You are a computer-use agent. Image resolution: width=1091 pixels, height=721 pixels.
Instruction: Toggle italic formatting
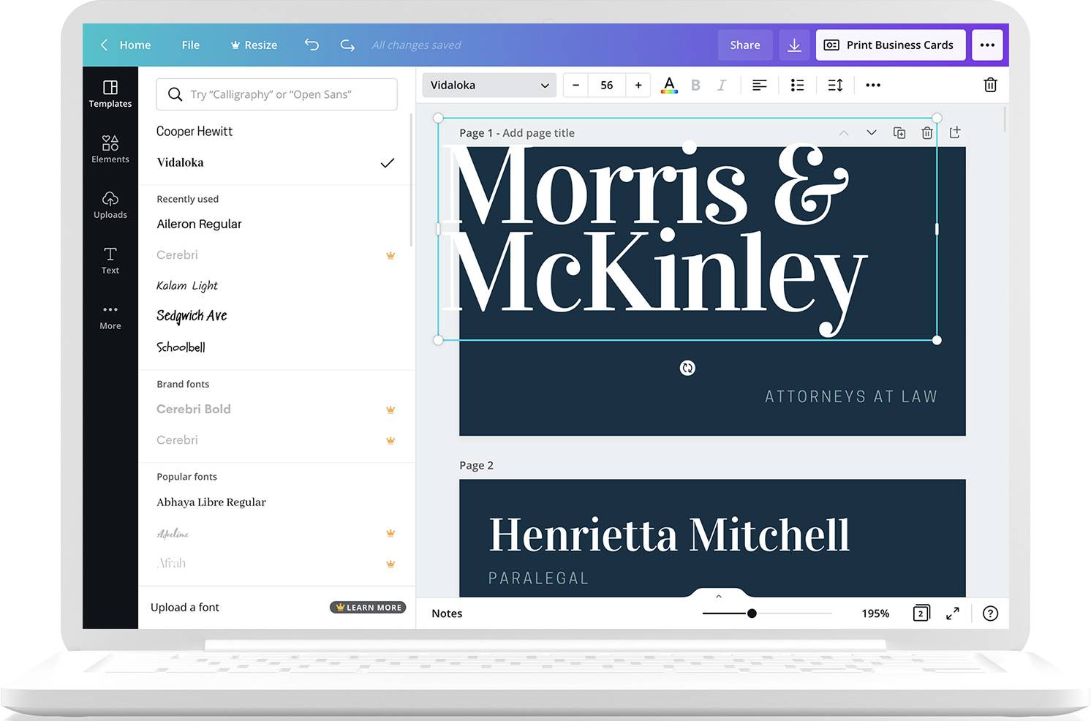coord(722,85)
